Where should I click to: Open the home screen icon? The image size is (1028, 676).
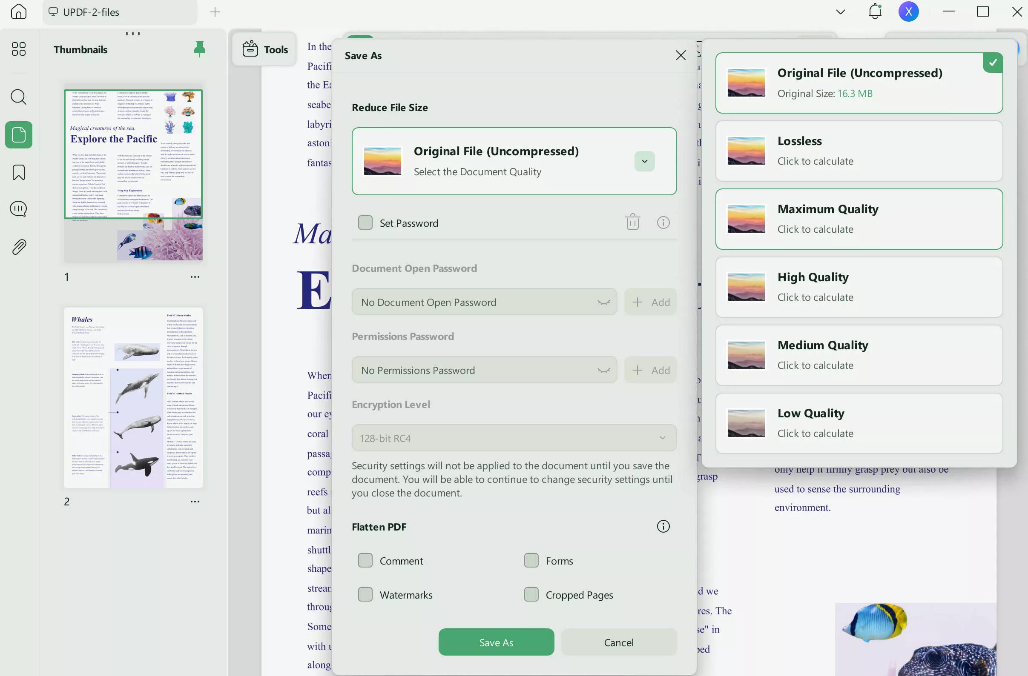click(19, 11)
